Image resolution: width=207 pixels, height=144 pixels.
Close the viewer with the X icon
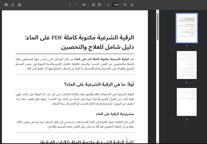tap(125, 5)
